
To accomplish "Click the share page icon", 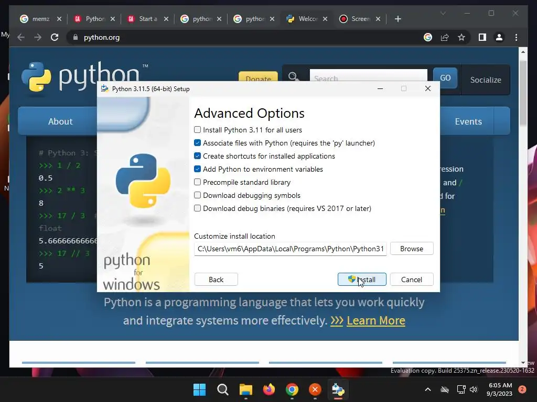I will click(445, 37).
